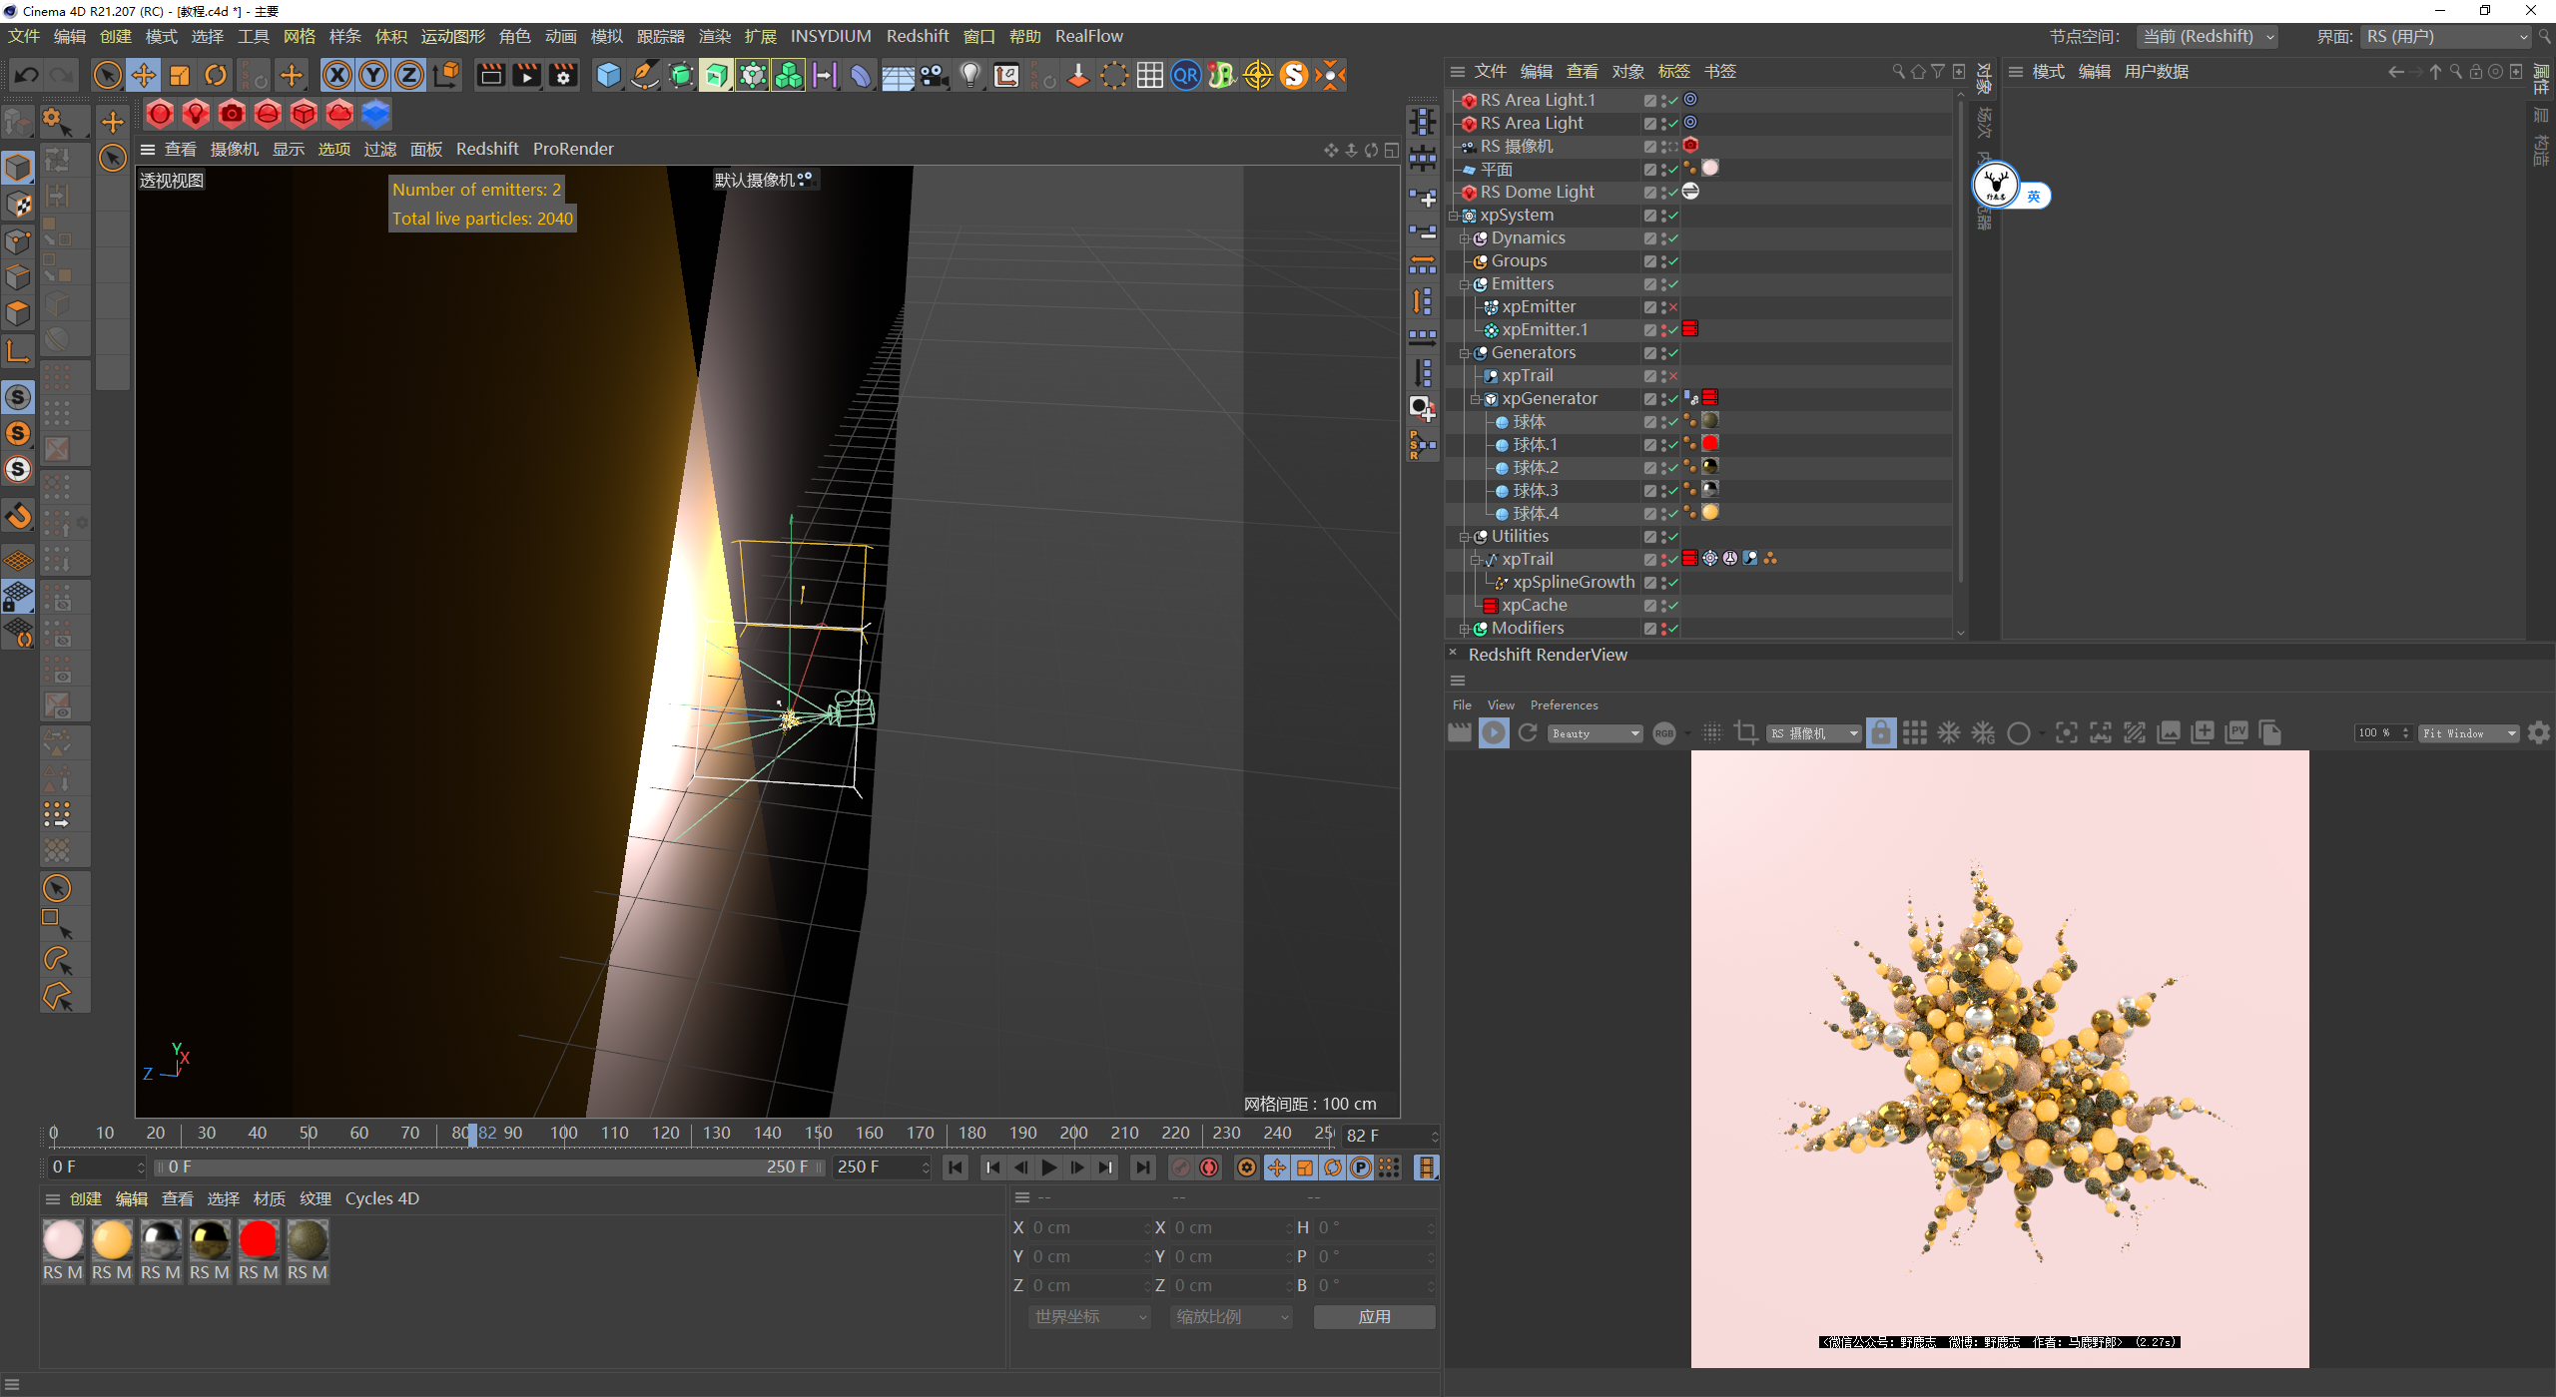The image size is (2556, 1397).
Task: Expand the Modifiers group
Action: (1465, 629)
